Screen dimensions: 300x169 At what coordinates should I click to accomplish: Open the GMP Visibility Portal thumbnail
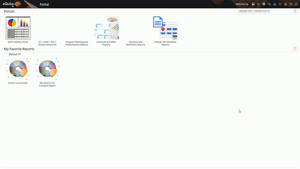tap(18, 28)
